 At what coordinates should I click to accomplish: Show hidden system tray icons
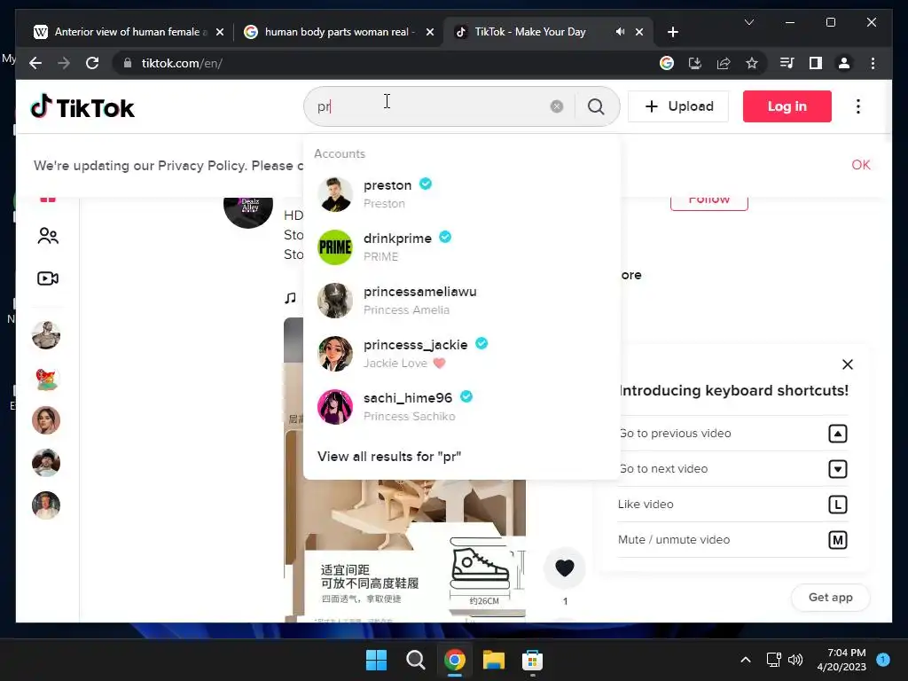[x=746, y=660]
